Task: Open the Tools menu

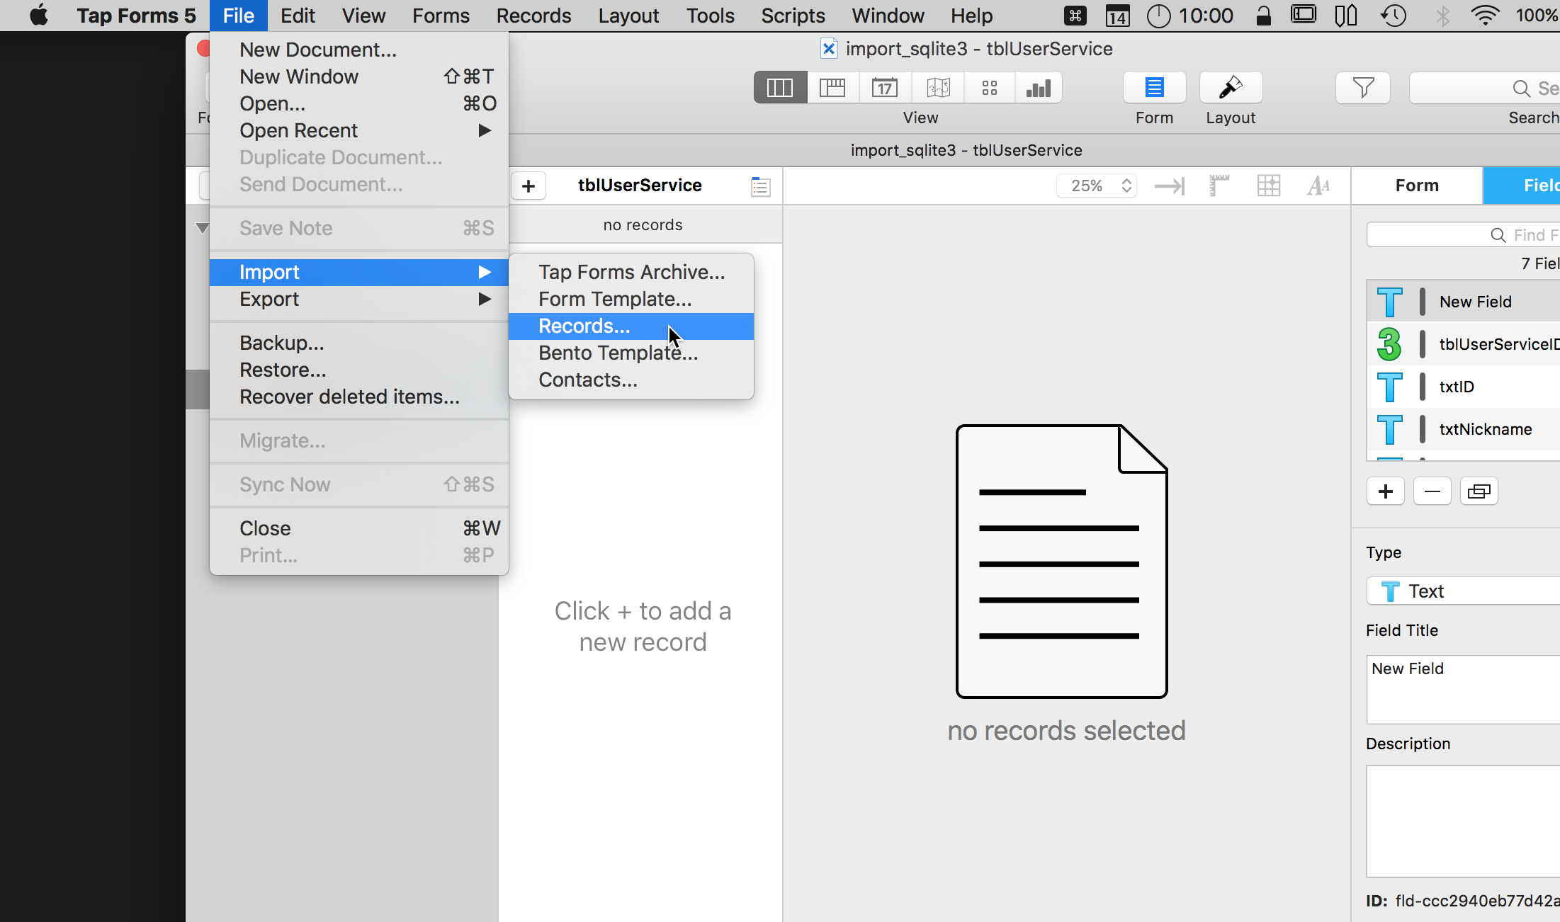Action: [x=710, y=16]
